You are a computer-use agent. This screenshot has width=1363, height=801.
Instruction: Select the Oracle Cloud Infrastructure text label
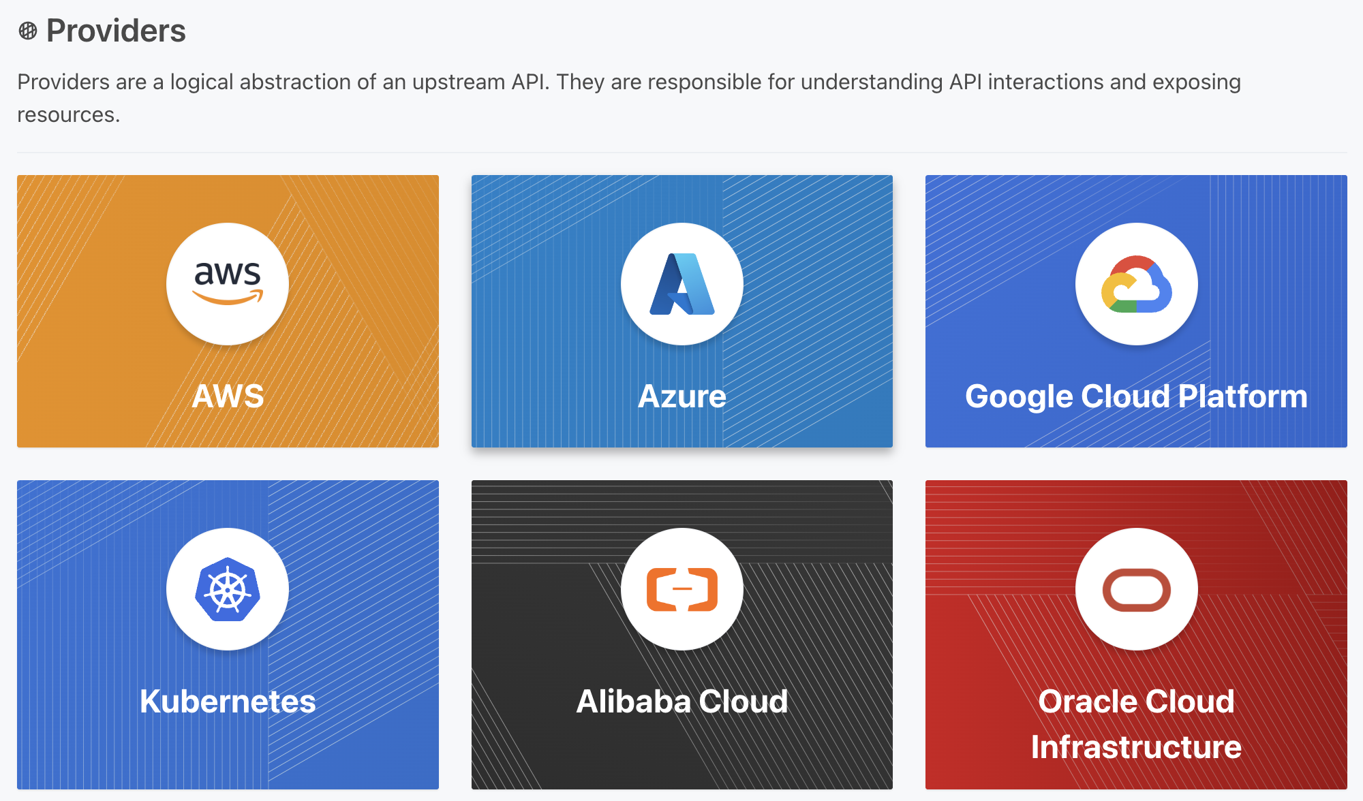coord(1136,724)
